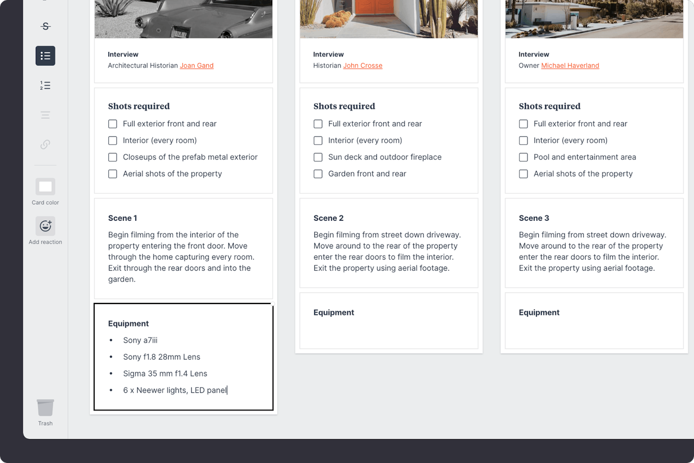
Task: Check 'Sun deck and outdoor fireplace'
Action: click(x=318, y=157)
